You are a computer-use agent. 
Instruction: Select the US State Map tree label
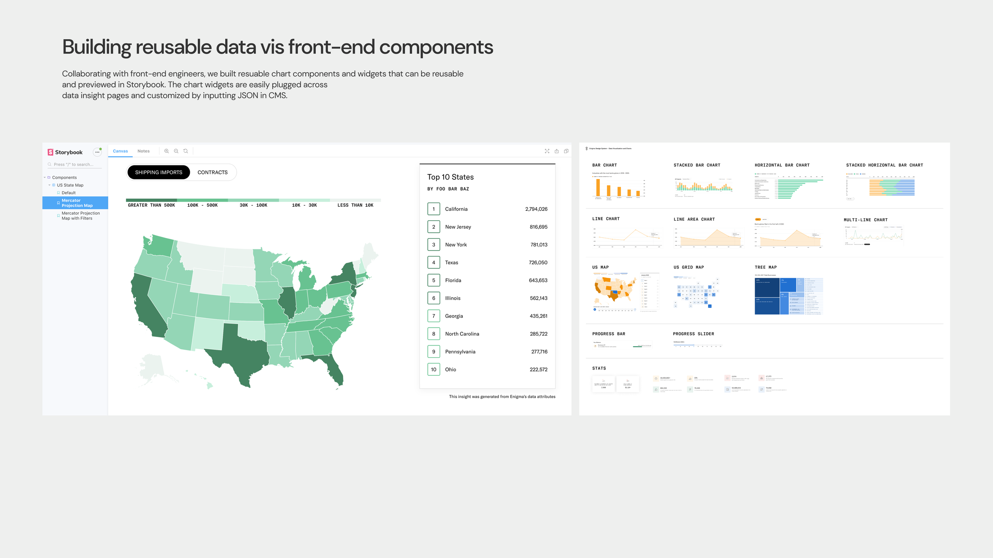click(70, 185)
